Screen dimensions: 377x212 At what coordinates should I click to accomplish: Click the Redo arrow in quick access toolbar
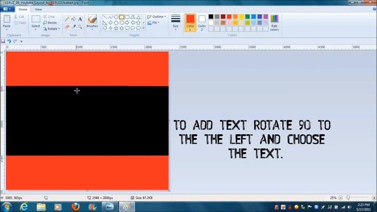click(x=15, y=41)
